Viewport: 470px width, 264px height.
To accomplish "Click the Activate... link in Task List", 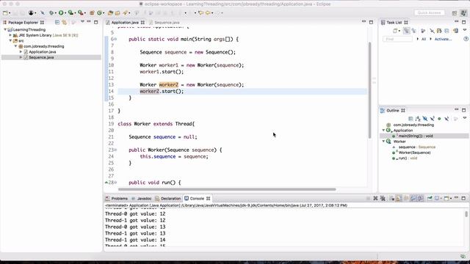I will pos(443,39).
